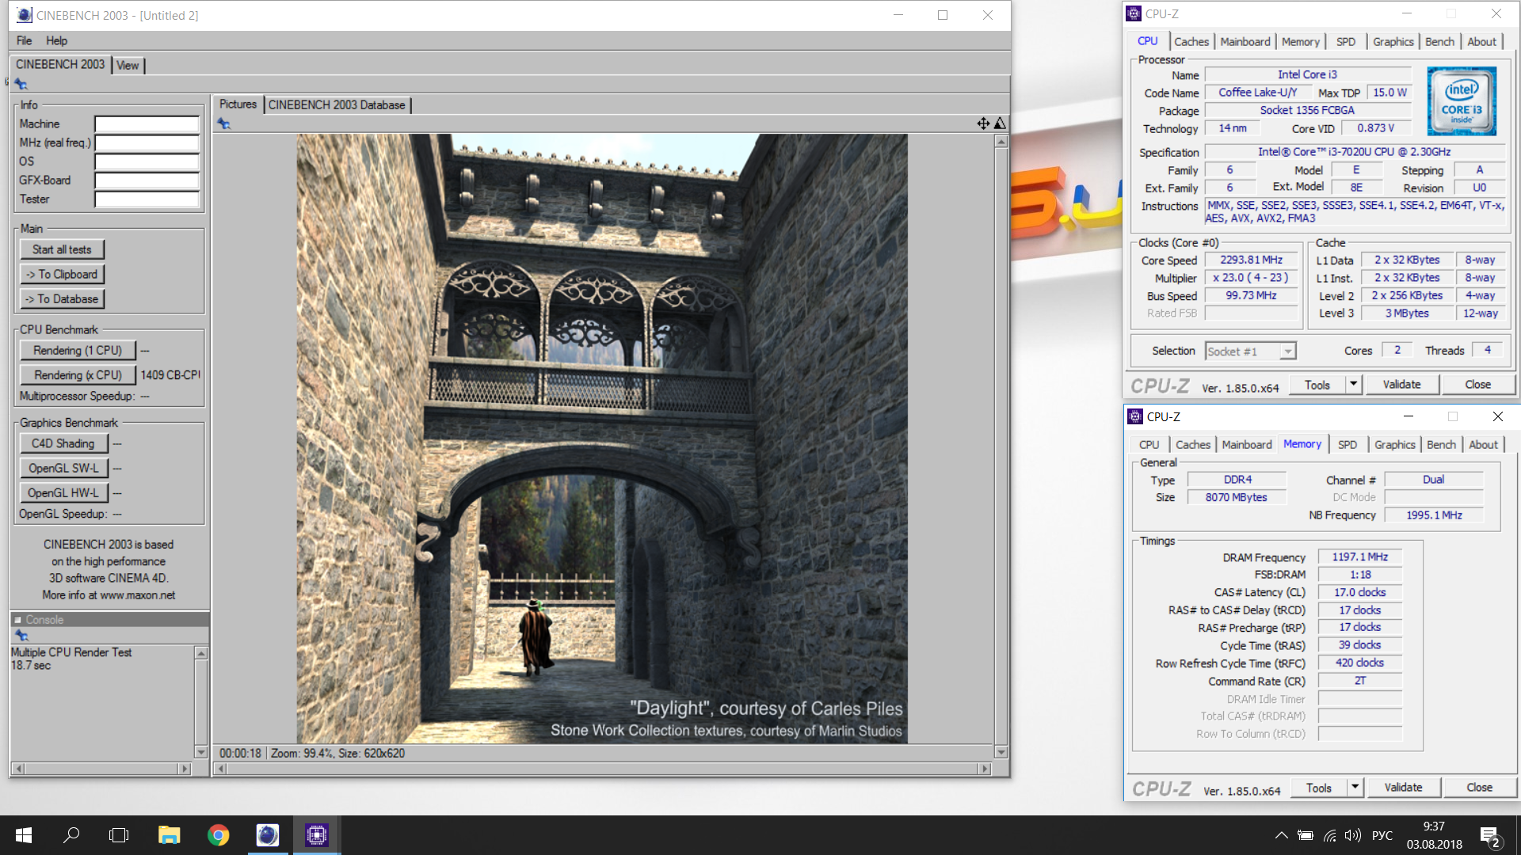Open Caches tab in top CPU-Z
Image resolution: width=1521 pixels, height=855 pixels.
pyautogui.click(x=1191, y=42)
